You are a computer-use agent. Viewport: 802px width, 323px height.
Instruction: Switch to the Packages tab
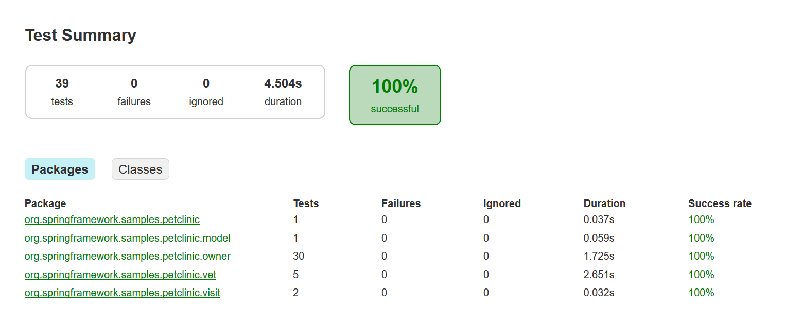(60, 169)
